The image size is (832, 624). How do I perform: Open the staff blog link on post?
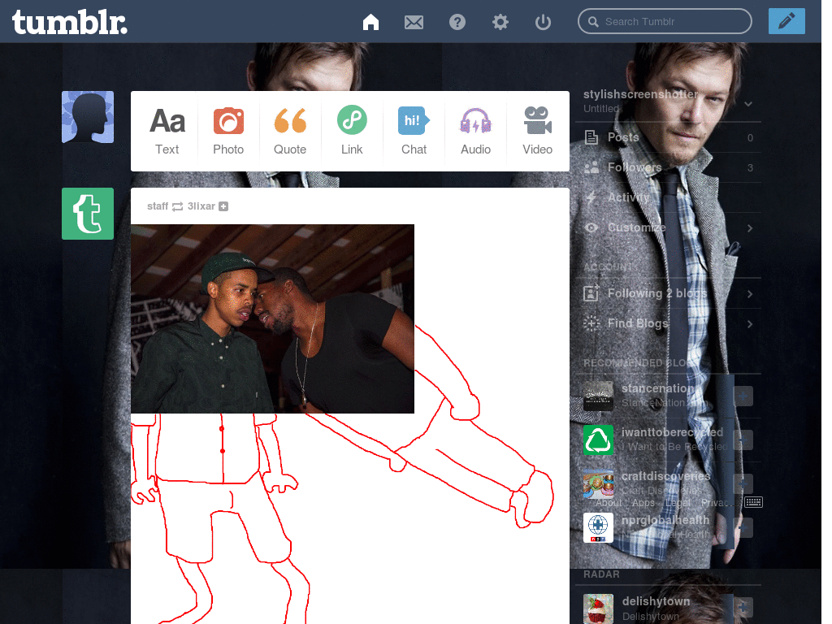[158, 206]
